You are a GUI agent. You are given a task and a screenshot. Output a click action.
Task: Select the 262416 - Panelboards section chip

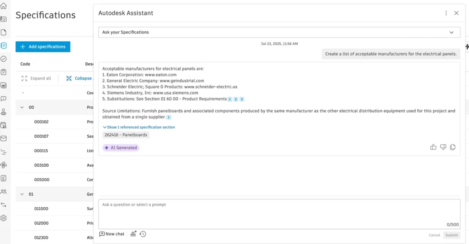click(126, 135)
